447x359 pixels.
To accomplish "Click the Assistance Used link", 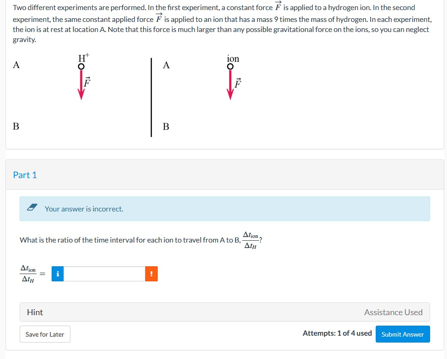I will tap(394, 312).
